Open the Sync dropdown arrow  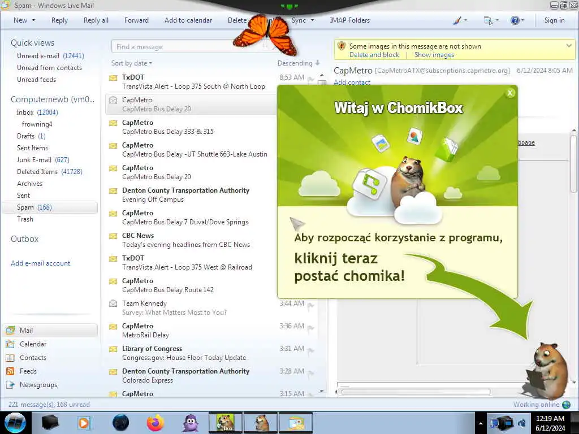pyautogui.click(x=312, y=20)
